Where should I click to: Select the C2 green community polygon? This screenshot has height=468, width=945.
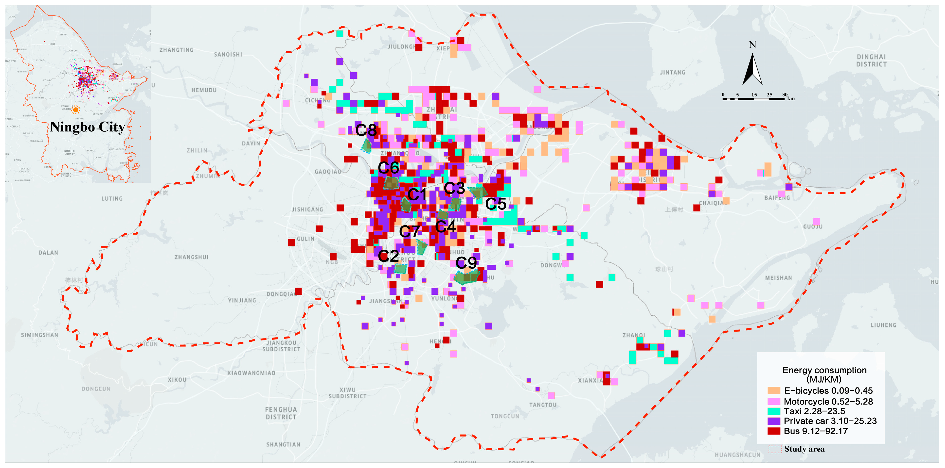400,269
